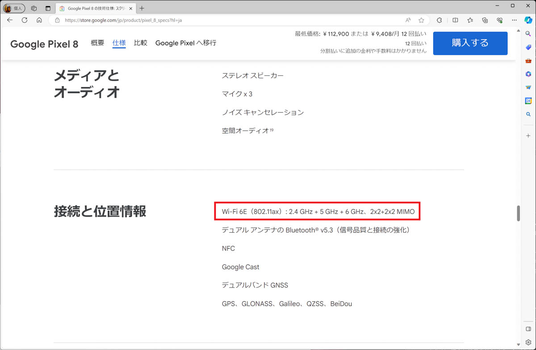Open the magnifier icon below the sidebar calendar
The width and height of the screenshot is (536, 350).
point(528,114)
